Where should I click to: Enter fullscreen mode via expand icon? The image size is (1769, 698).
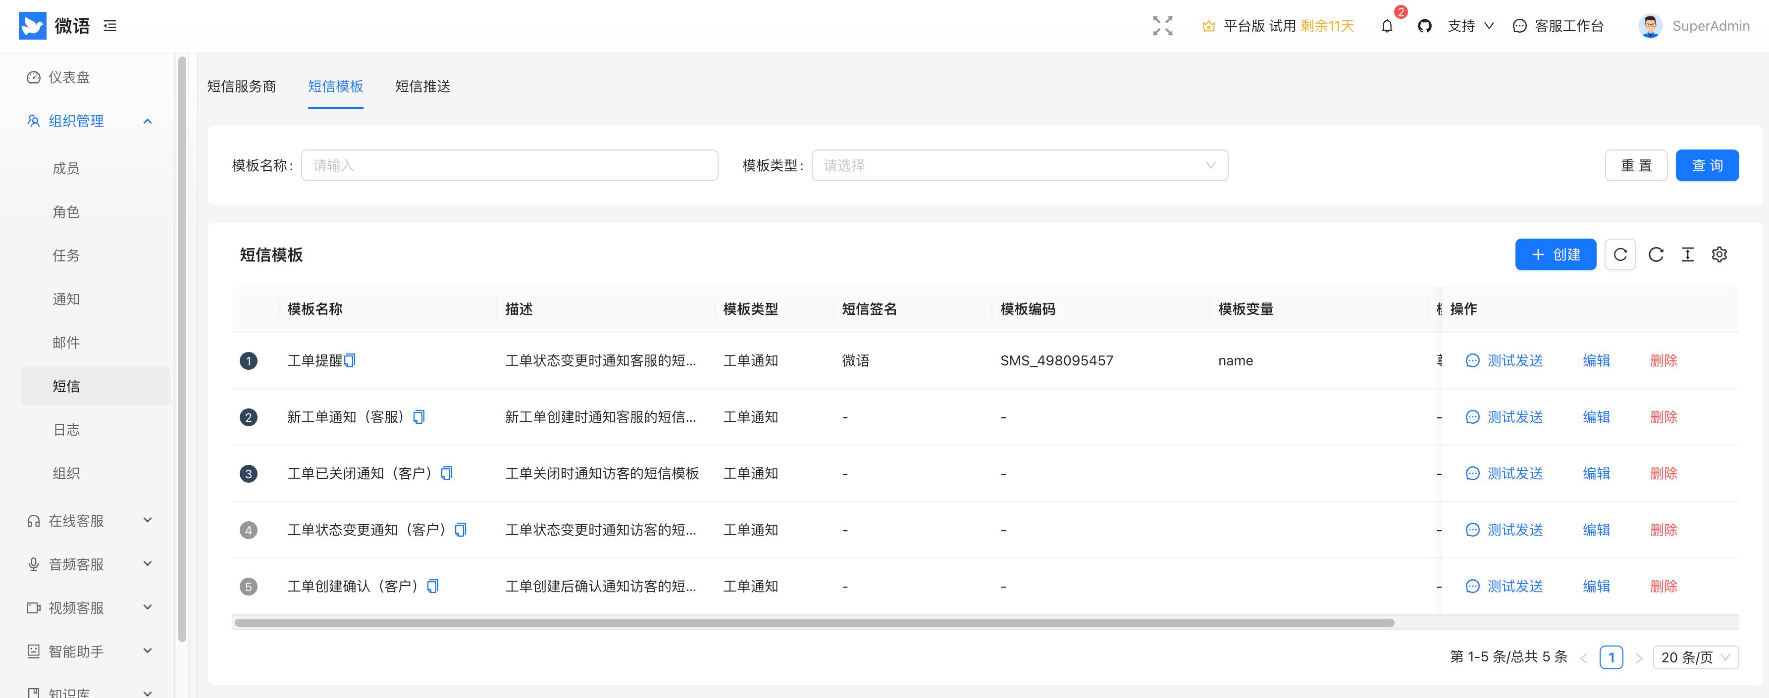[1163, 26]
